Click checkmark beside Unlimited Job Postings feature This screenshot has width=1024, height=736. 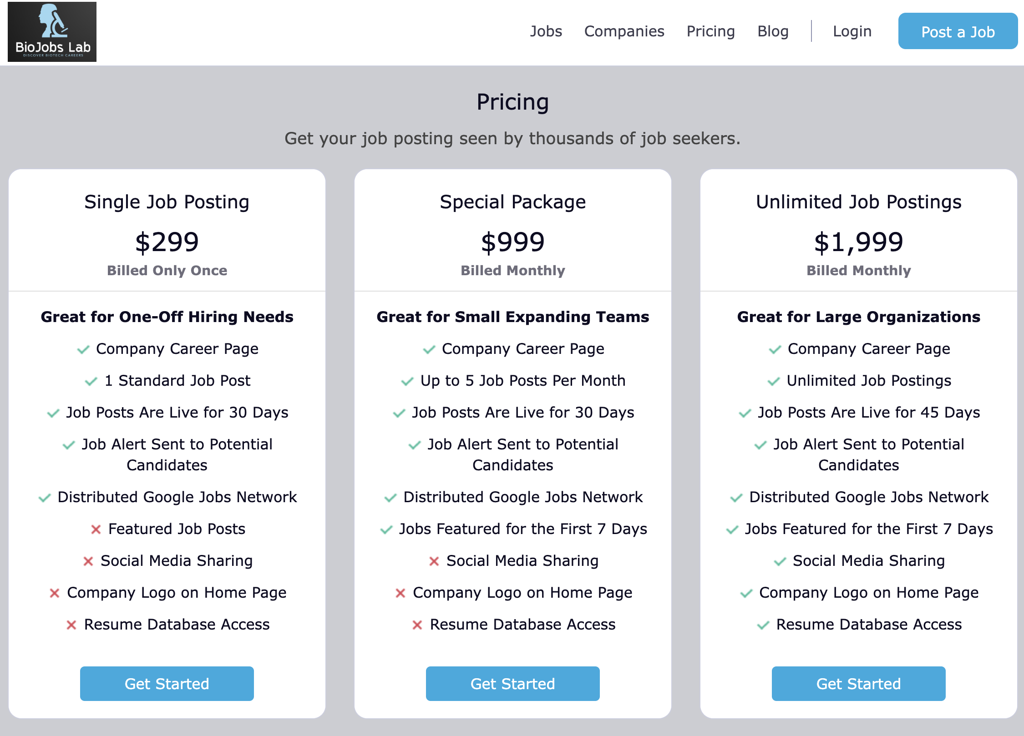pyautogui.click(x=774, y=382)
